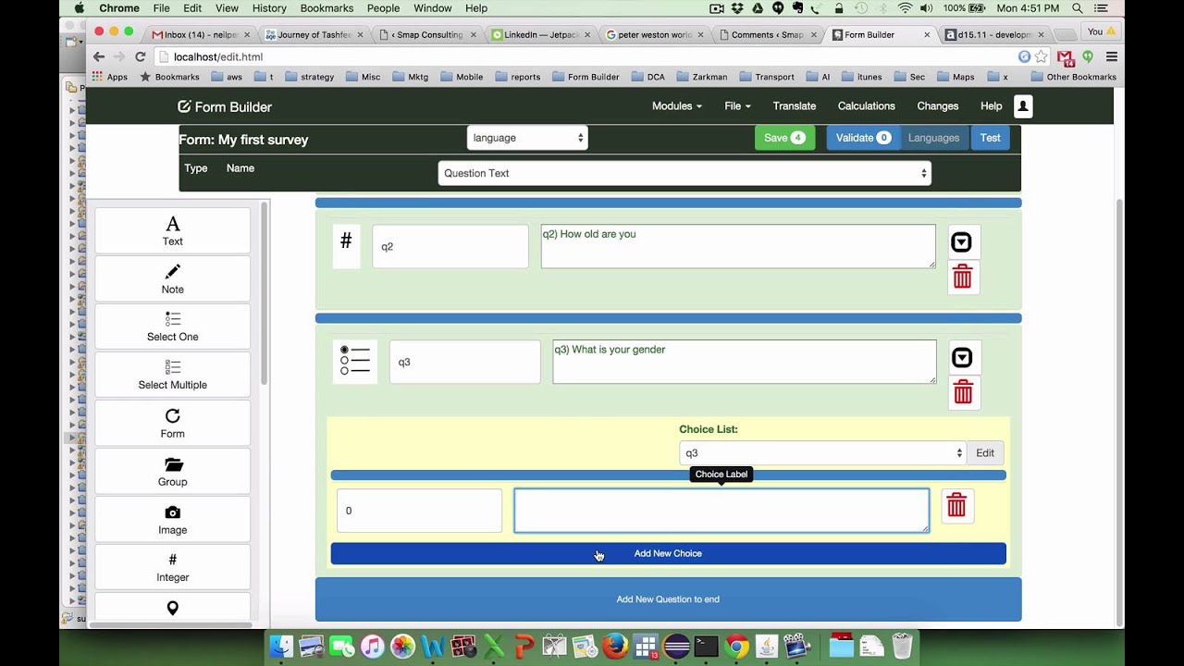Bookmark this page with star icon
1184x666 pixels.
1042,56
